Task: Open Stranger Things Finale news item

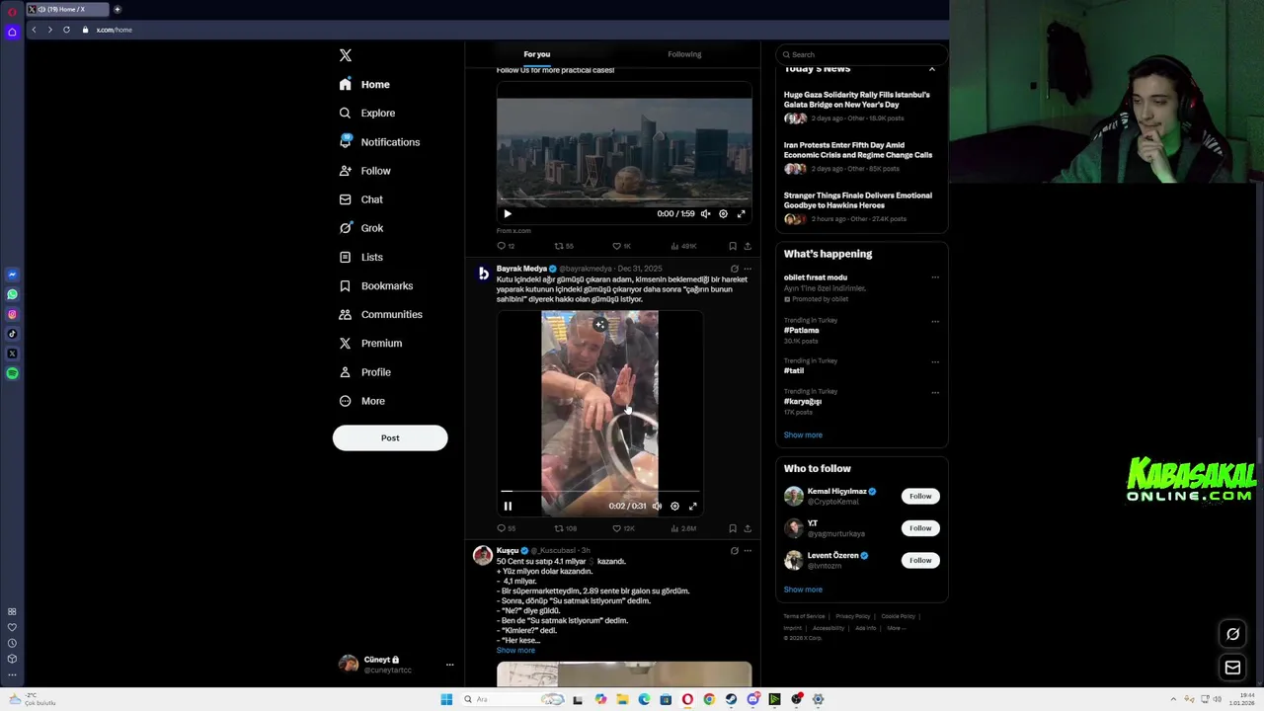Action: (857, 200)
